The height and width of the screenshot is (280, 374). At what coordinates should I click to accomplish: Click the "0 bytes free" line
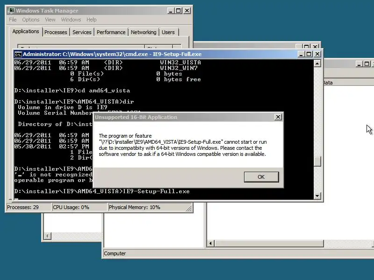point(179,79)
